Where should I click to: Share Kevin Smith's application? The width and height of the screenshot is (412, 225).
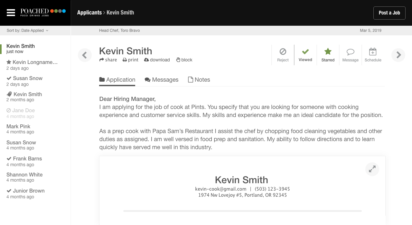tap(108, 60)
